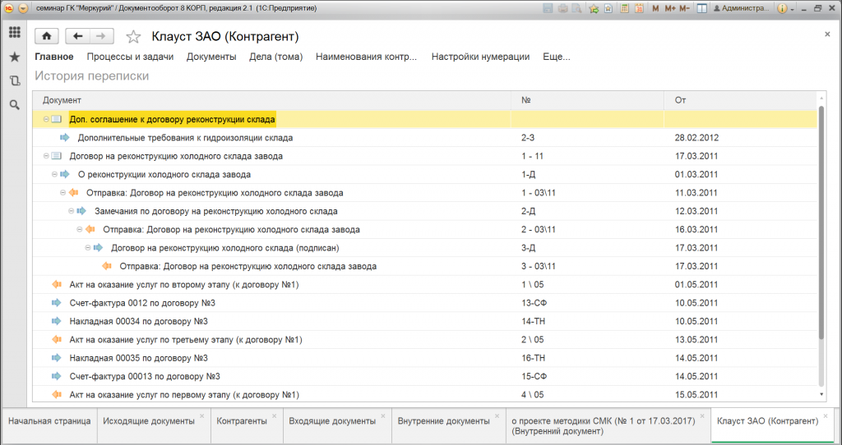
Task: Open the sections menu grid icon
Action: [x=15, y=32]
